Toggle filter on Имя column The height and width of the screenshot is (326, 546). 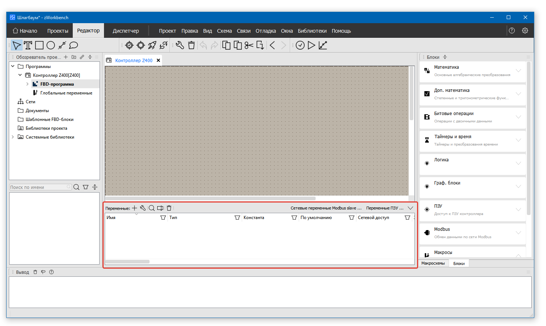(x=163, y=218)
